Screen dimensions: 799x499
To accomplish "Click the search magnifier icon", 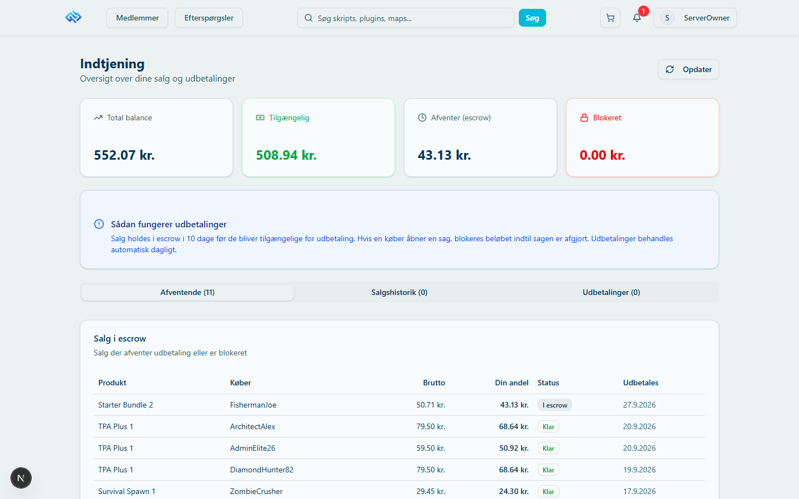I will pyautogui.click(x=309, y=18).
